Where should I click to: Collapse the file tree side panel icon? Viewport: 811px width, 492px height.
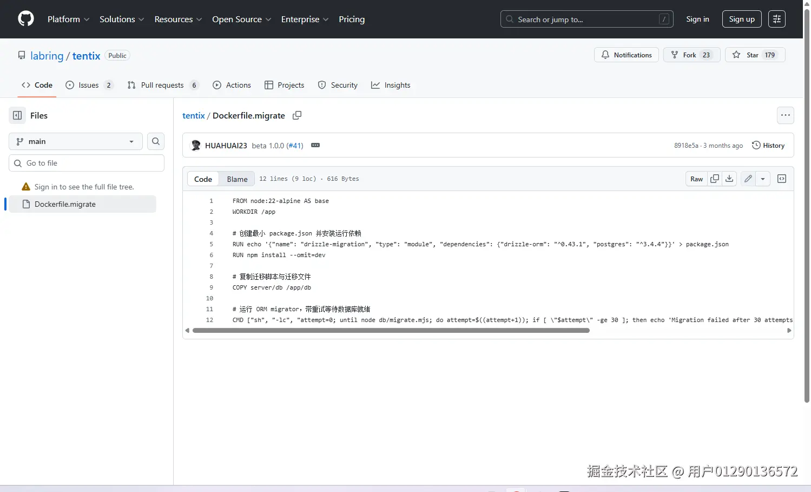[17, 115]
